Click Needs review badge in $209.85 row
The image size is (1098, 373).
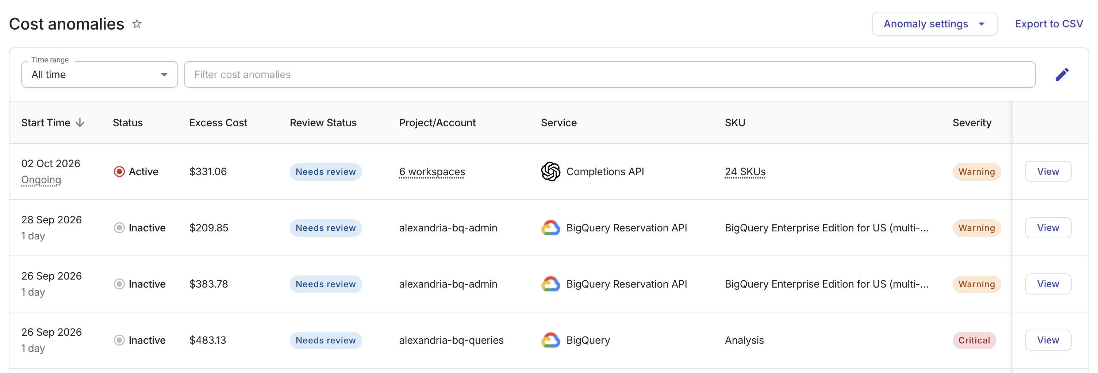[326, 228]
